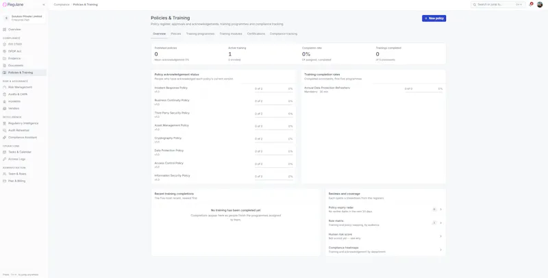Click the "Third Party Security Policy" row title
Viewport: 548px width, 278px height.
click(172, 113)
